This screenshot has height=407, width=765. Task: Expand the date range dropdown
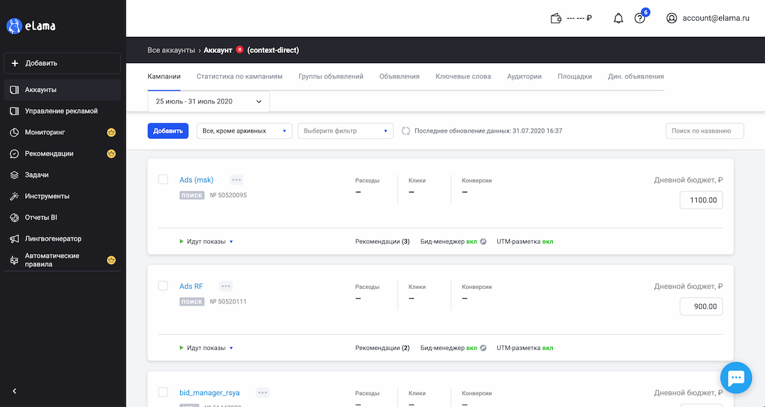click(209, 101)
